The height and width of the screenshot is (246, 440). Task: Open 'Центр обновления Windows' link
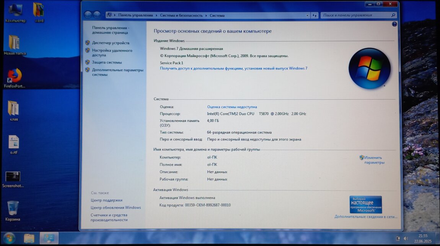click(116, 207)
